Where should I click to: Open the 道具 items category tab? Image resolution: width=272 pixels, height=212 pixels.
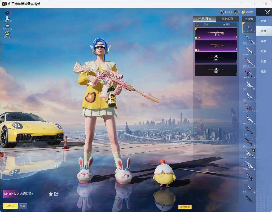point(264,72)
